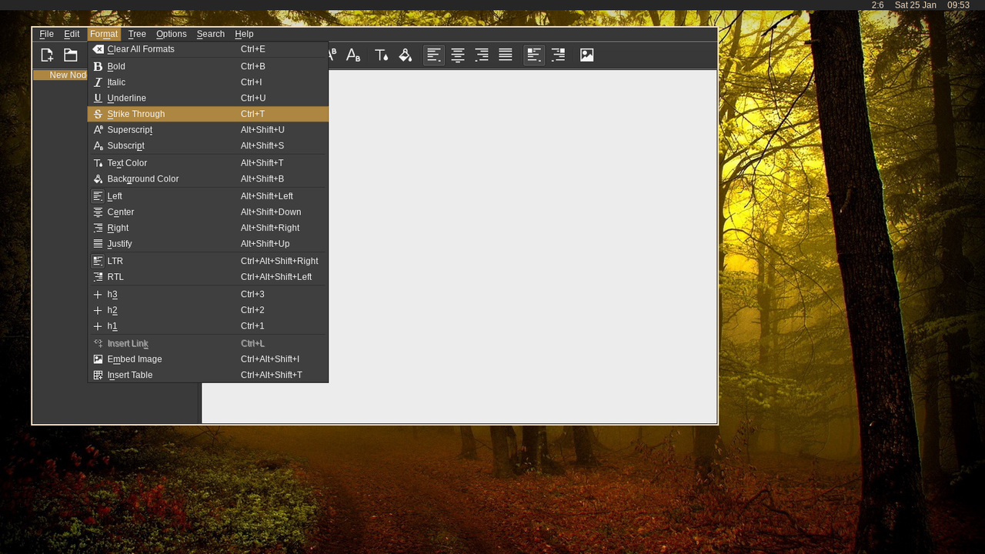Click the Background Color menu icon
The height and width of the screenshot is (554, 985).
(x=98, y=179)
